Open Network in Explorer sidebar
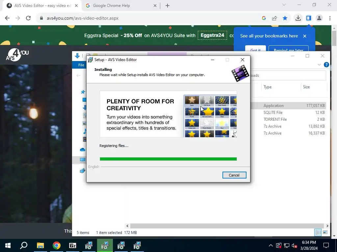This screenshot has width=337, height=252. pos(83,171)
